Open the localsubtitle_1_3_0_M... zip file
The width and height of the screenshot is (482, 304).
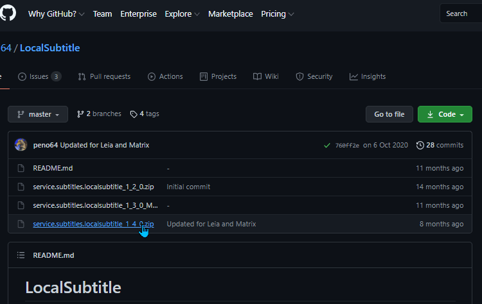95,205
